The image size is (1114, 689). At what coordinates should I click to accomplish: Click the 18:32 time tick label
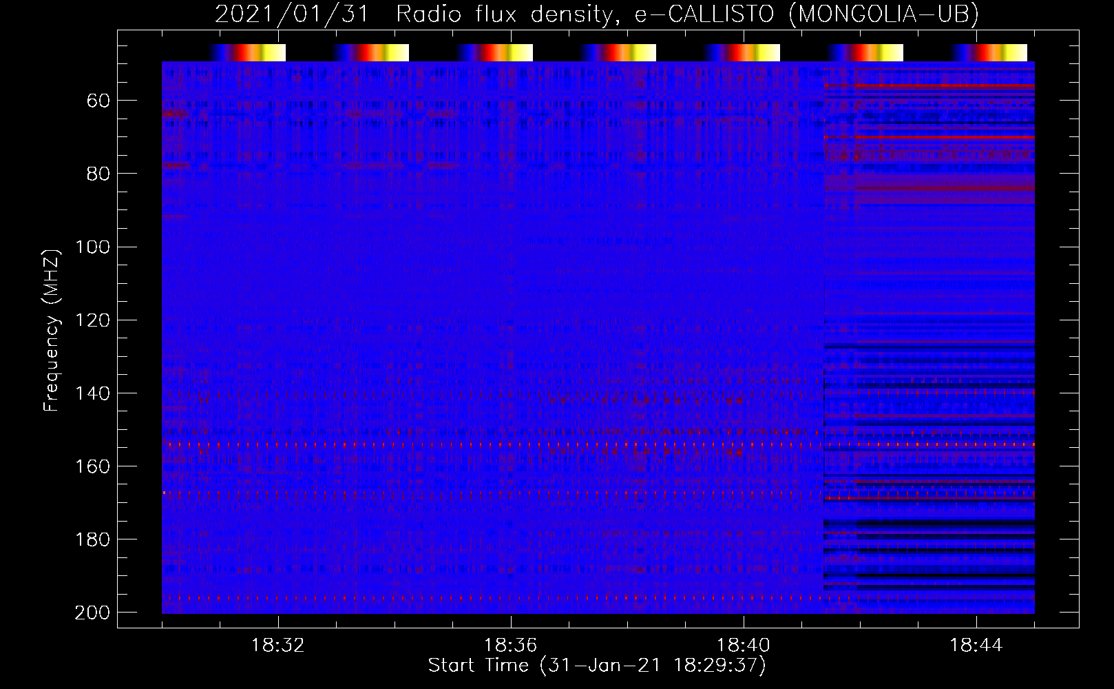(278, 646)
